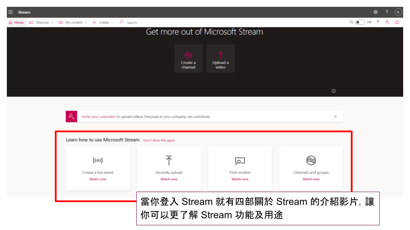Click the pink invite coworkers icon
The width and height of the screenshot is (410, 230).
pyautogui.click(x=71, y=117)
